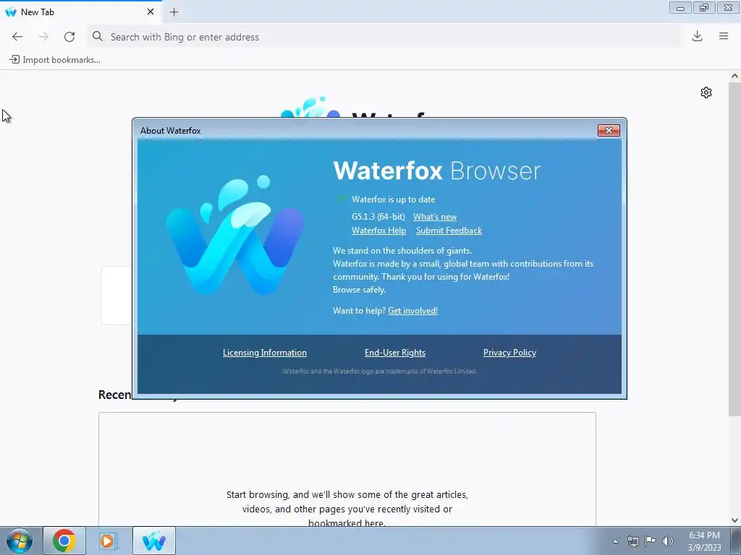This screenshot has height=555, width=741.
Task: Click the page scrollbar down arrow
Action: coord(734,520)
